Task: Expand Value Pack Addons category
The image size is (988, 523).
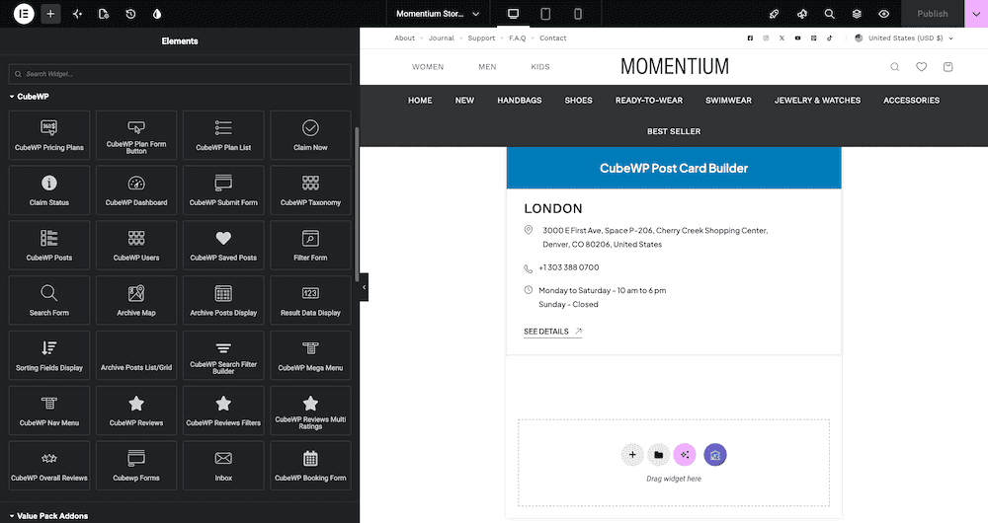Action: (x=48, y=516)
